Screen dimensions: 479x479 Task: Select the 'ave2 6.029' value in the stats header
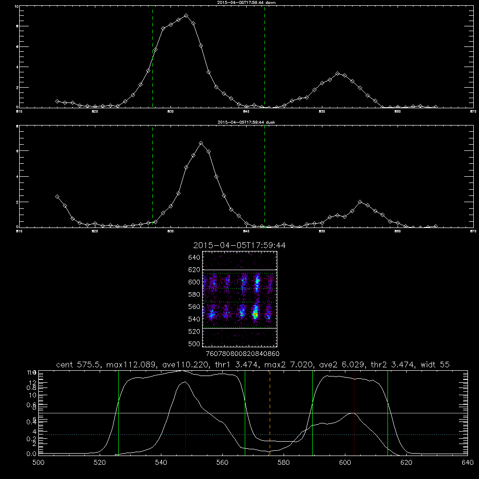(x=342, y=365)
